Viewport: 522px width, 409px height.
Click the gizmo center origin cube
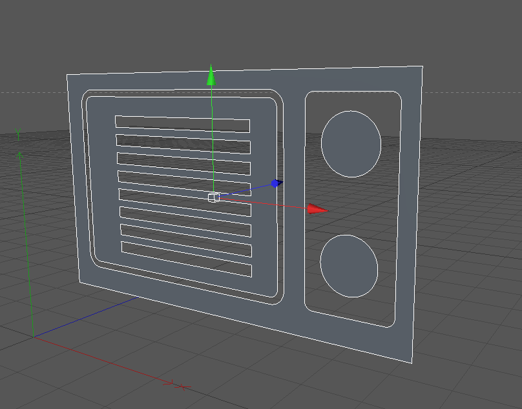click(214, 197)
